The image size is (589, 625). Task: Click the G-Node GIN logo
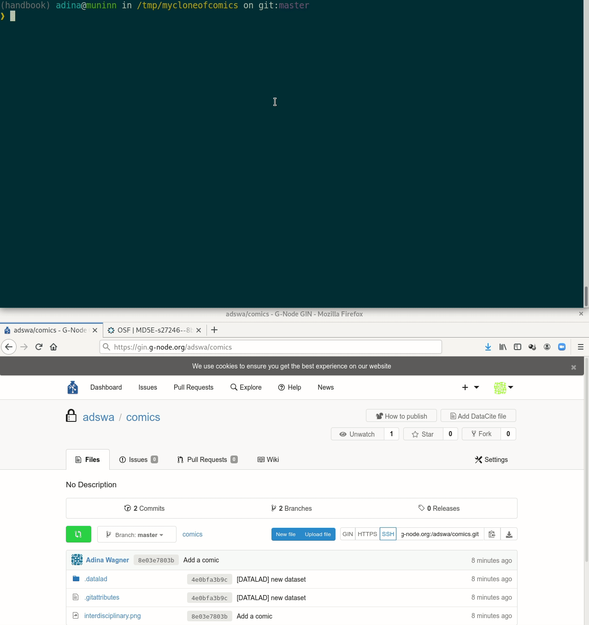[x=73, y=387]
